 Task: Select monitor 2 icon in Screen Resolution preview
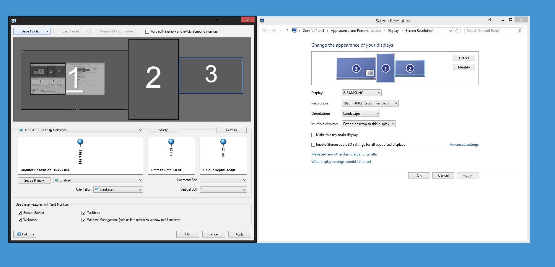point(410,69)
